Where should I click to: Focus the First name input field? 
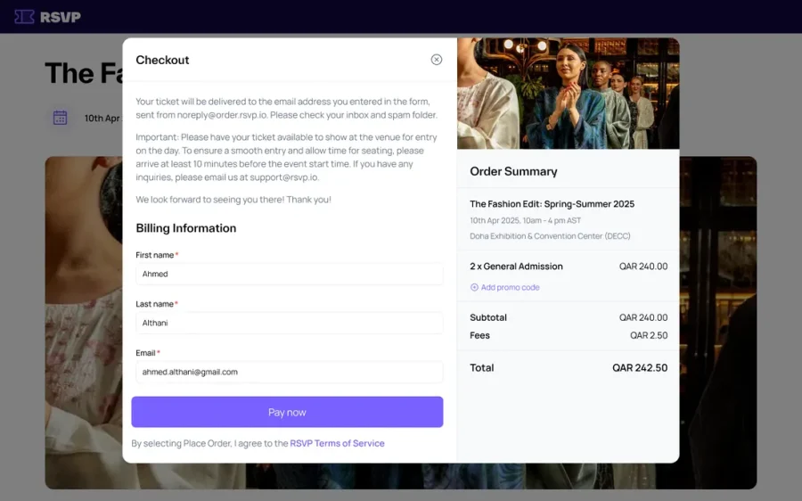tap(289, 274)
